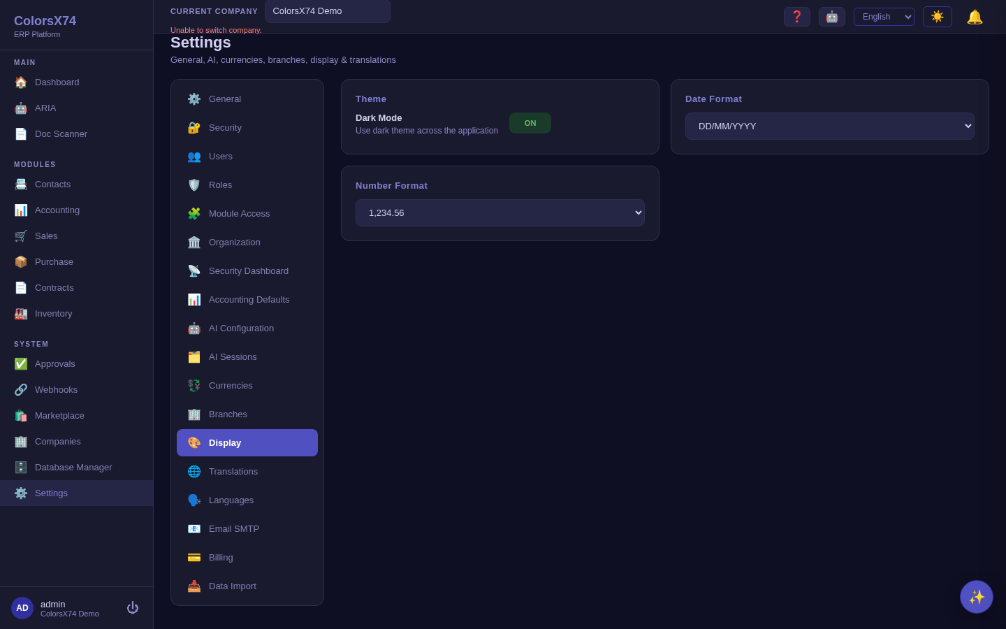Viewport: 1006px width, 629px height.
Task: Open the Languages settings tab
Action: (247, 500)
